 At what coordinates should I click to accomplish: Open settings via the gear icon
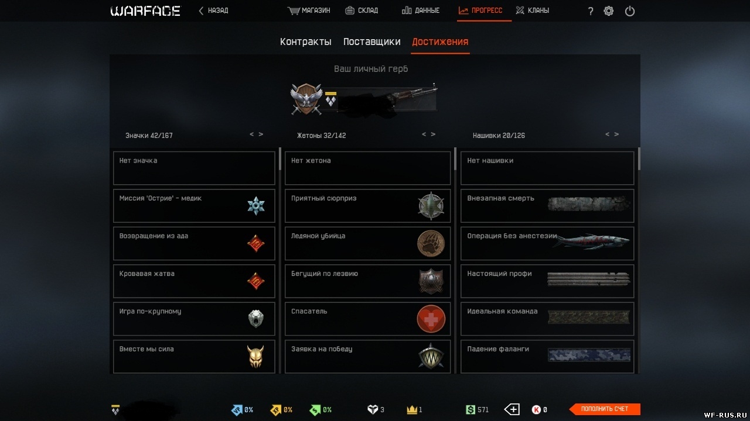point(609,11)
